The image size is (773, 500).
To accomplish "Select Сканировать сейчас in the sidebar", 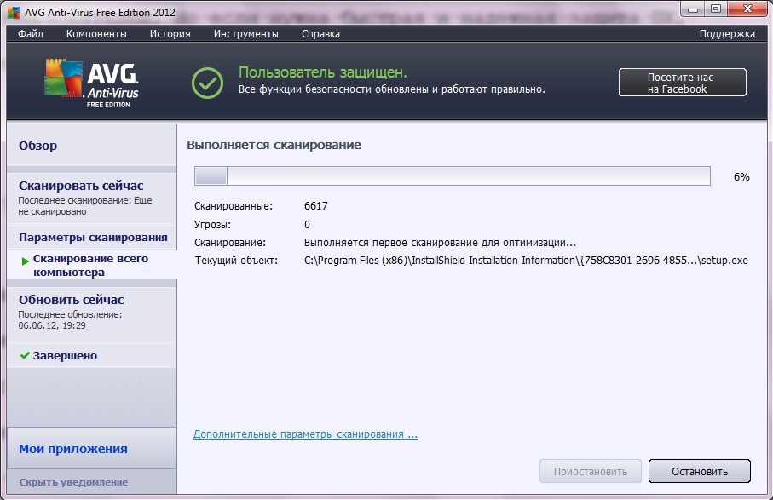I will (x=81, y=186).
